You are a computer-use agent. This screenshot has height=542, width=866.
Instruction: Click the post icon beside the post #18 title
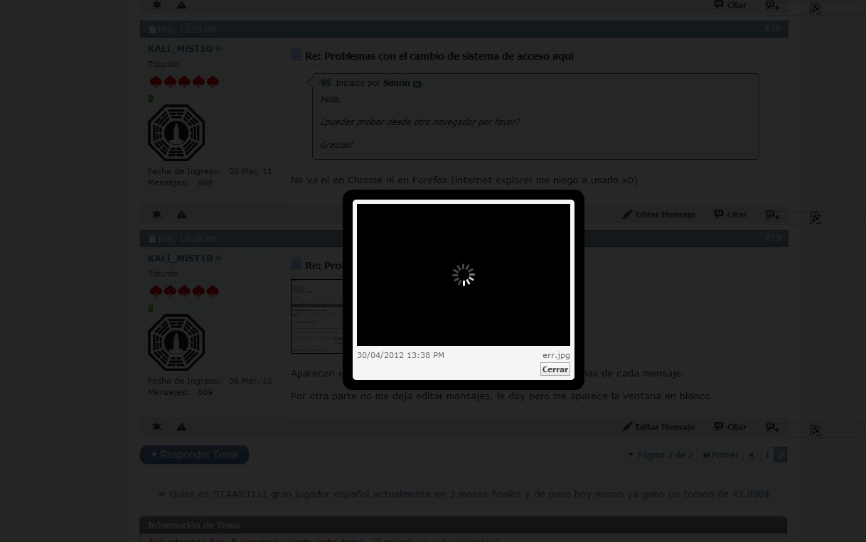(x=296, y=55)
